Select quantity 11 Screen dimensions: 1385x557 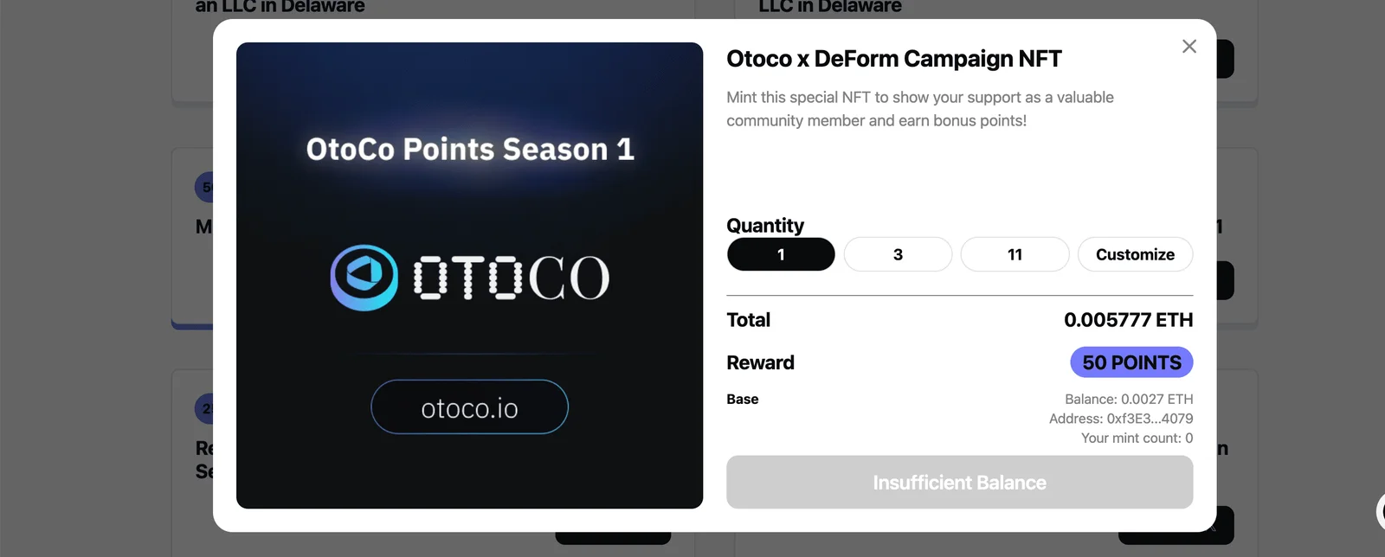pos(1015,254)
